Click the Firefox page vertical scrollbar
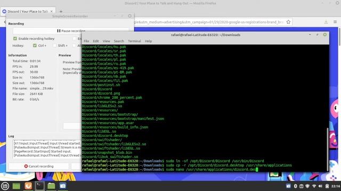The width and height of the screenshot is (341, 191). pos(339,37)
